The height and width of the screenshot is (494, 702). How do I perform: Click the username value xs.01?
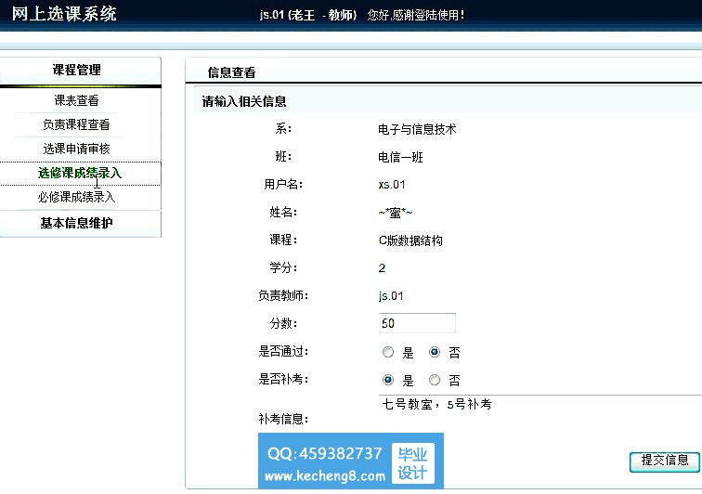392,185
